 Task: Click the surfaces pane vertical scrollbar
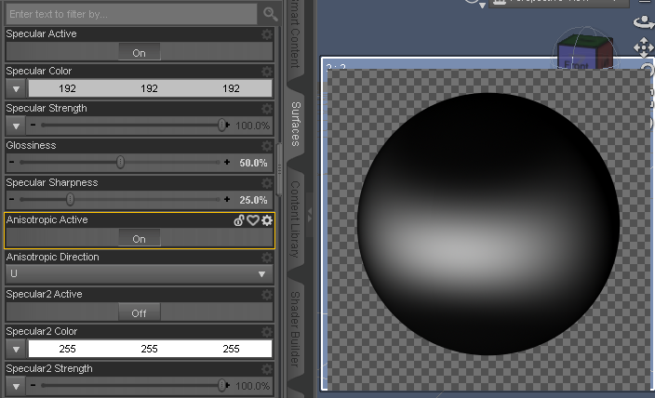click(x=279, y=169)
